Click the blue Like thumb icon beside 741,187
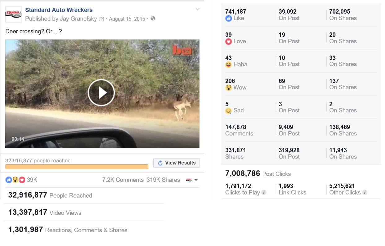The width and height of the screenshot is (385, 246). tap(229, 19)
